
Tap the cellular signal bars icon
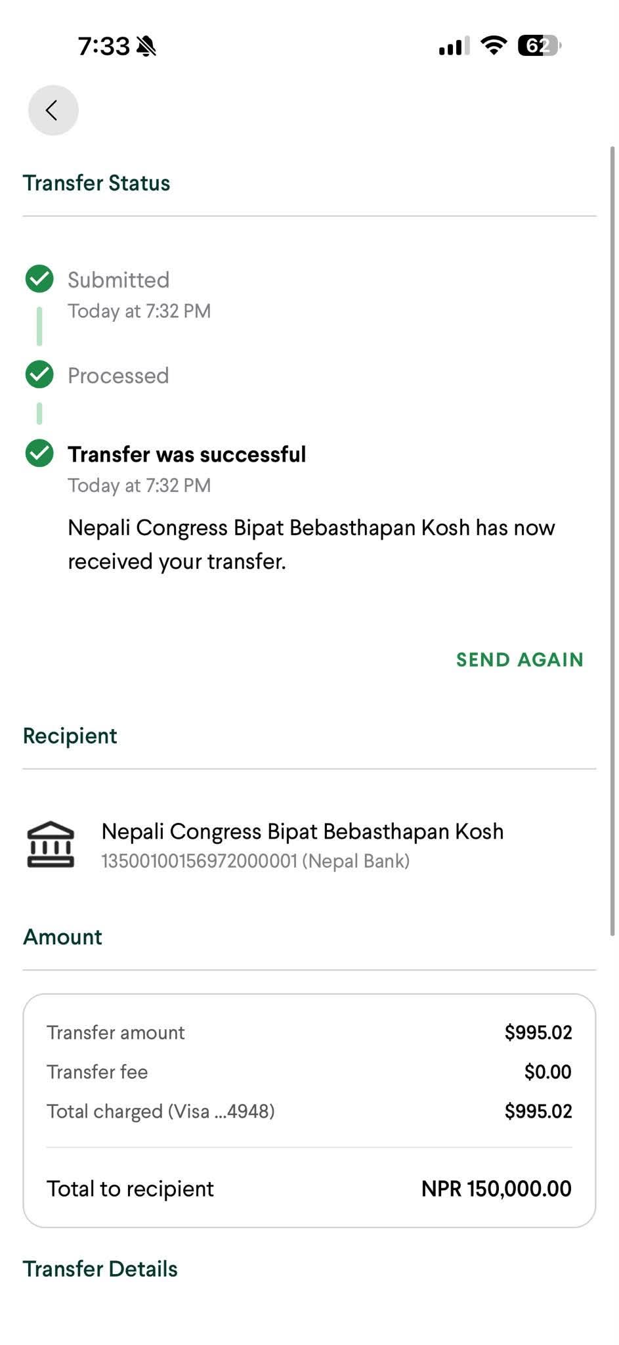click(x=454, y=46)
